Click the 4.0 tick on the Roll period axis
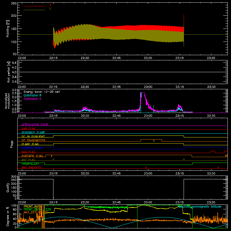The image size is (231, 231). click(x=14, y=72)
